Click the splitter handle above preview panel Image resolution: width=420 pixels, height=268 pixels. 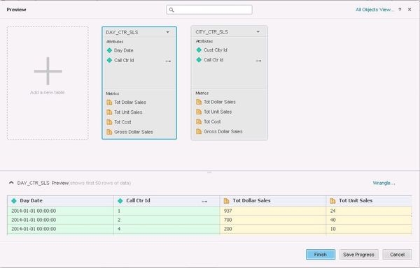[x=209, y=172]
